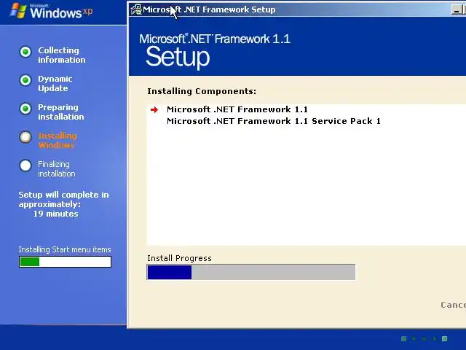
Task: Click the Cancel button in setup dialog
Action: click(x=453, y=305)
